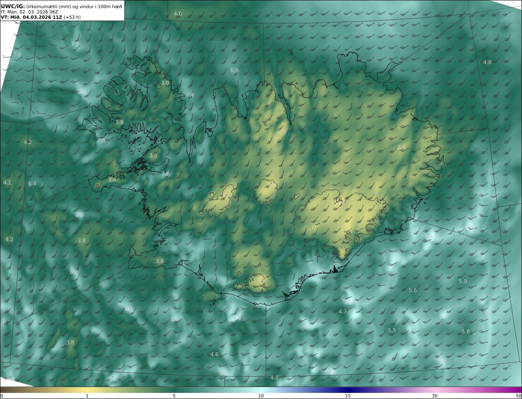Select the 5.5 value label

click(x=392, y=330)
